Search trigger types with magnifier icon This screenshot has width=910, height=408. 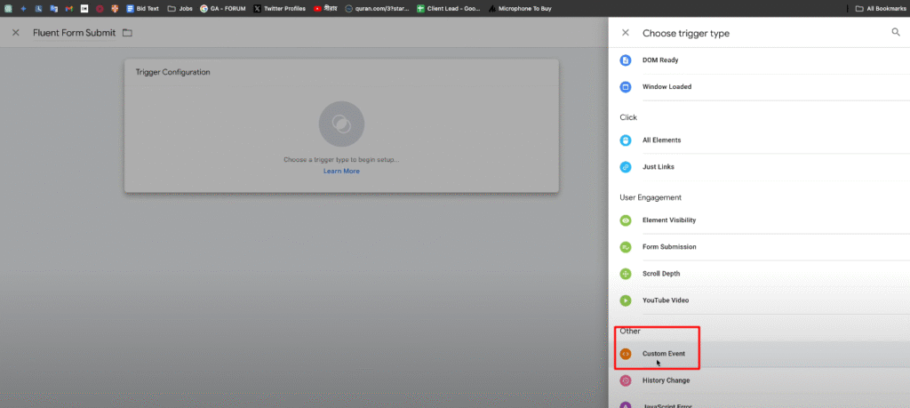pyautogui.click(x=895, y=32)
